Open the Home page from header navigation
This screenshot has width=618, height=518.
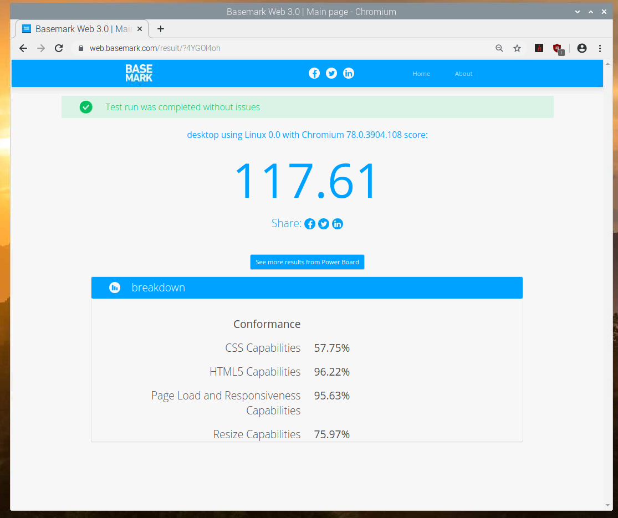click(421, 74)
